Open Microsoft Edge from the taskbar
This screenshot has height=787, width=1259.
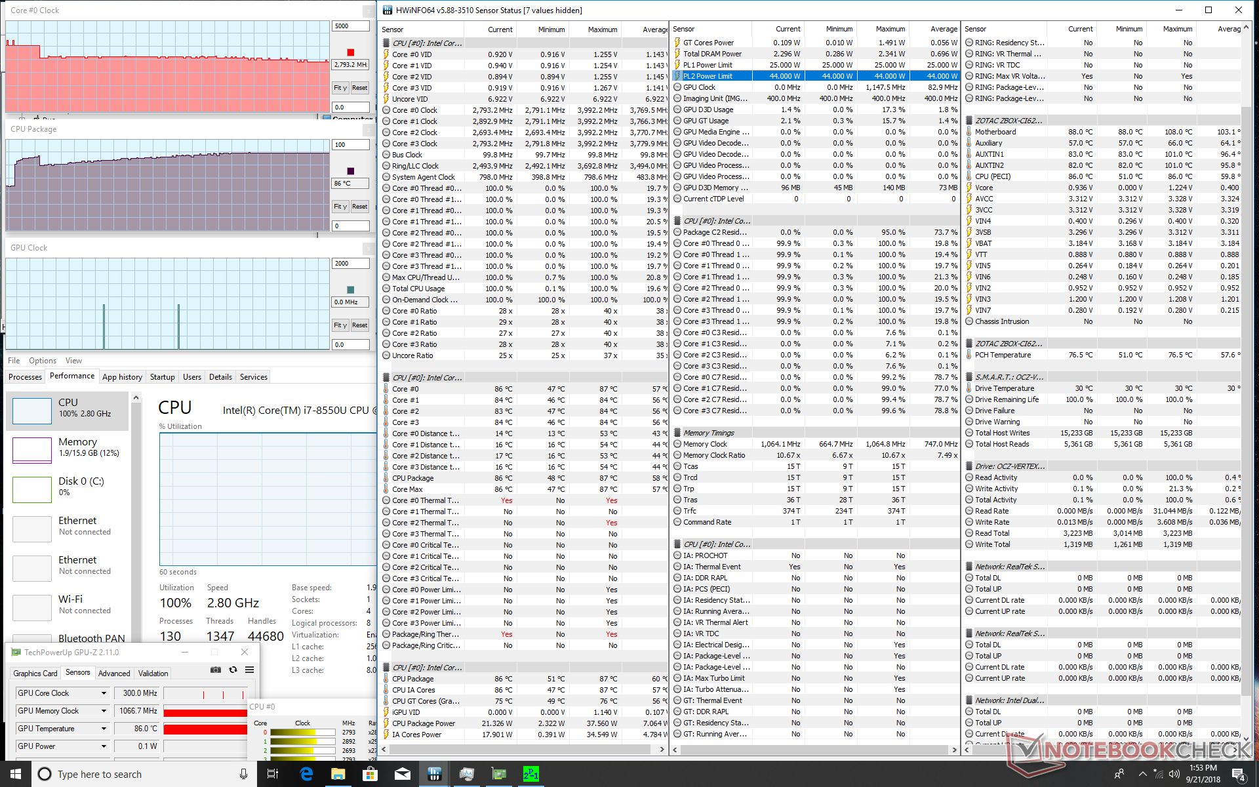tap(306, 774)
